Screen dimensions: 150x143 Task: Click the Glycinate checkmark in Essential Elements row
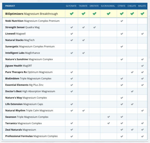tap(72, 85)
